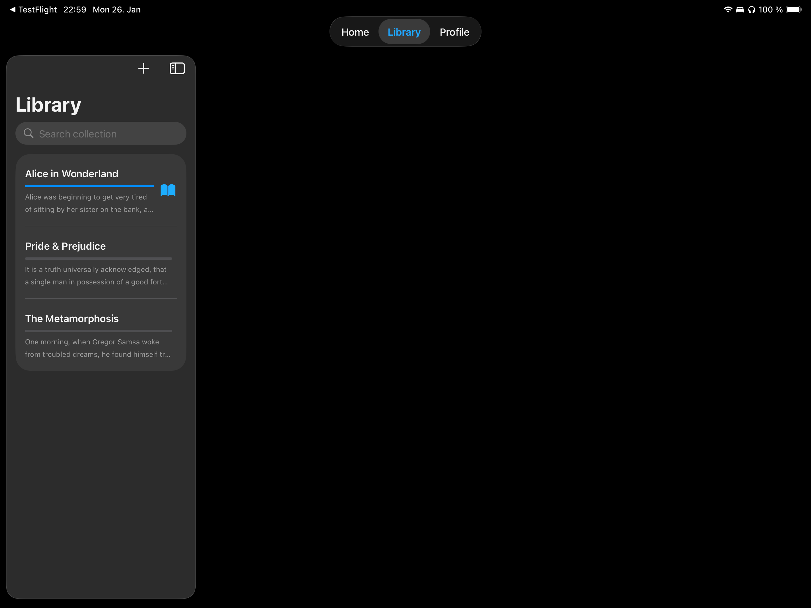Tap the magnifying glass search icon

28,134
